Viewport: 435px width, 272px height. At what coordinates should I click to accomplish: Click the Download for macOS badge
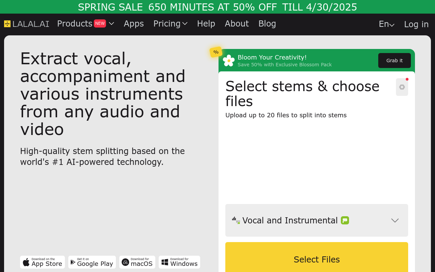click(x=137, y=262)
